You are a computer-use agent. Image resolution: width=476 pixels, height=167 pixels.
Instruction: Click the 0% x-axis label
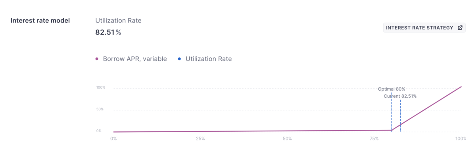tap(113, 139)
